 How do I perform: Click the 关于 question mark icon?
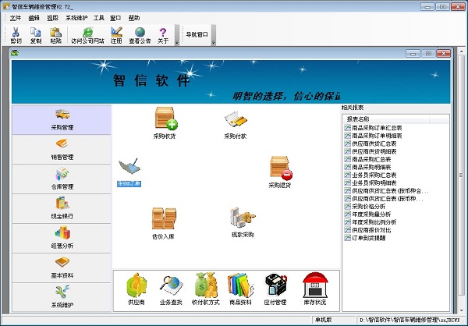coord(163,35)
